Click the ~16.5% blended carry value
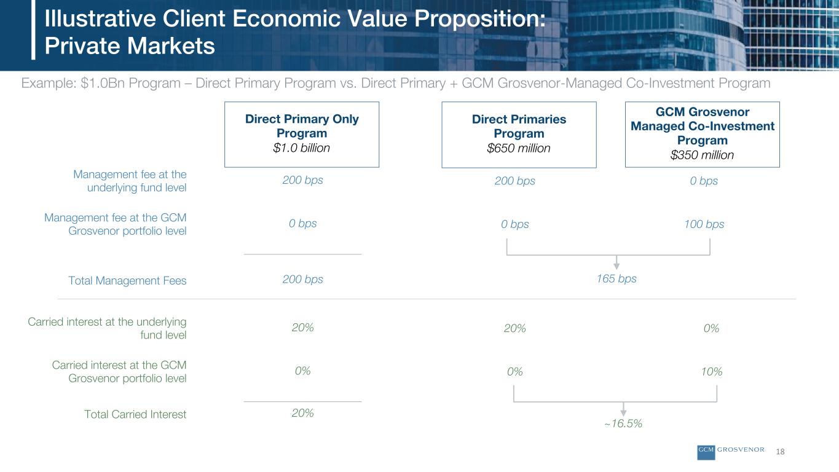This screenshot has height=472, width=839. pyautogui.click(x=623, y=423)
